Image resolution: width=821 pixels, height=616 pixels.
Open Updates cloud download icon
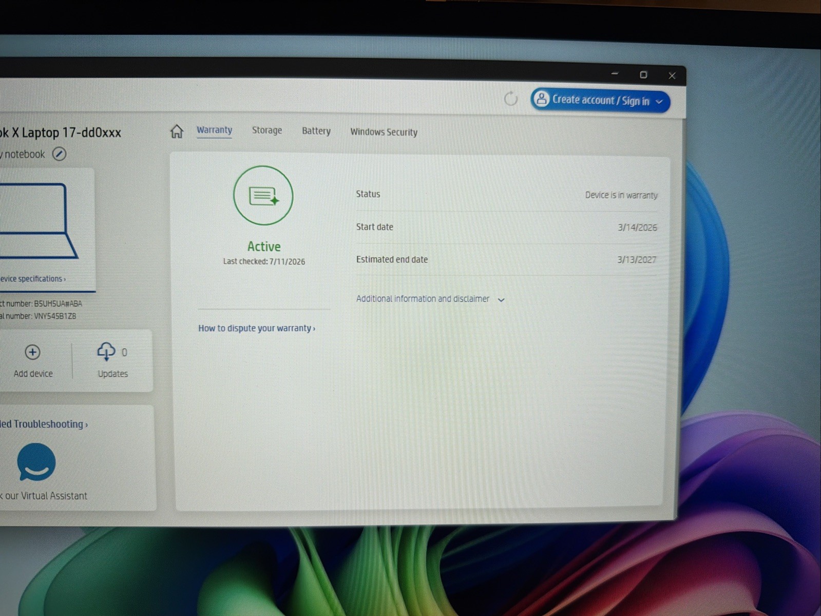[106, 352]
